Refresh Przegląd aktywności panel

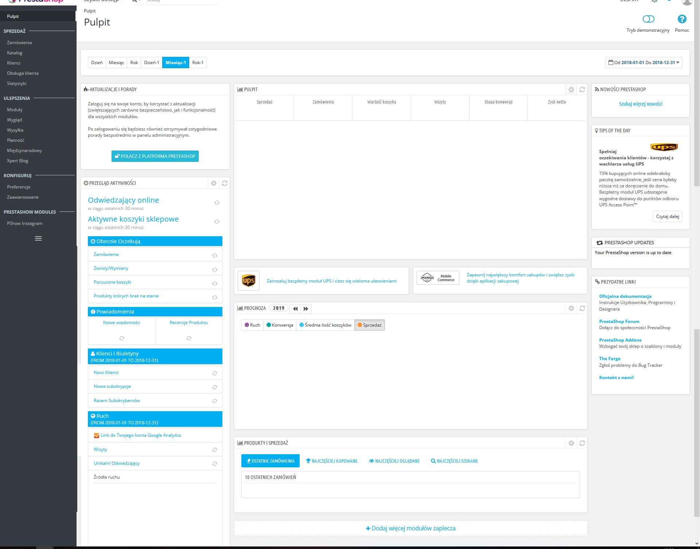tap(225, 183)
